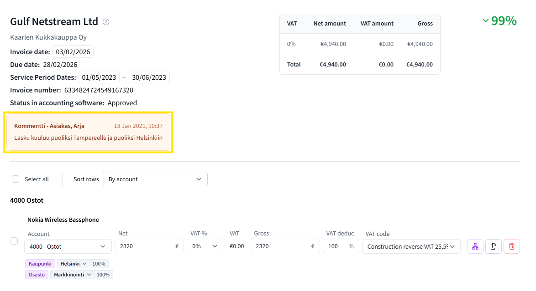Expand the VAT-% 0% dropdown
The image size is (536, 291).
point(205,246)
